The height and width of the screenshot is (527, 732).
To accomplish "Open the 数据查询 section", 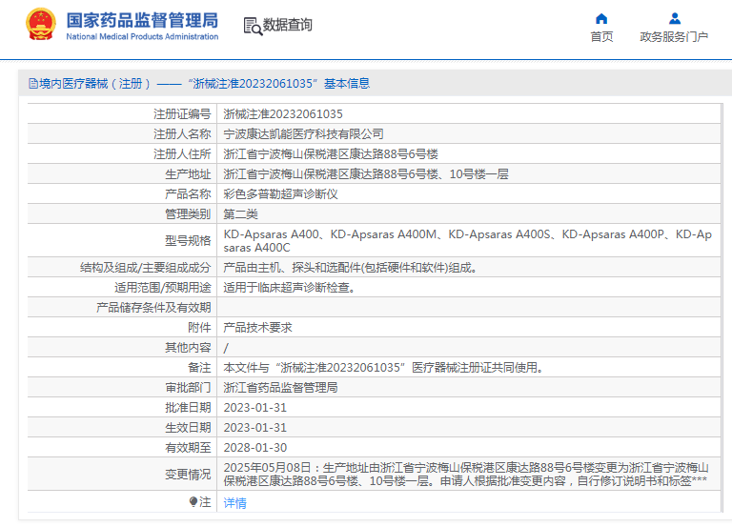I will coord(288,25).
